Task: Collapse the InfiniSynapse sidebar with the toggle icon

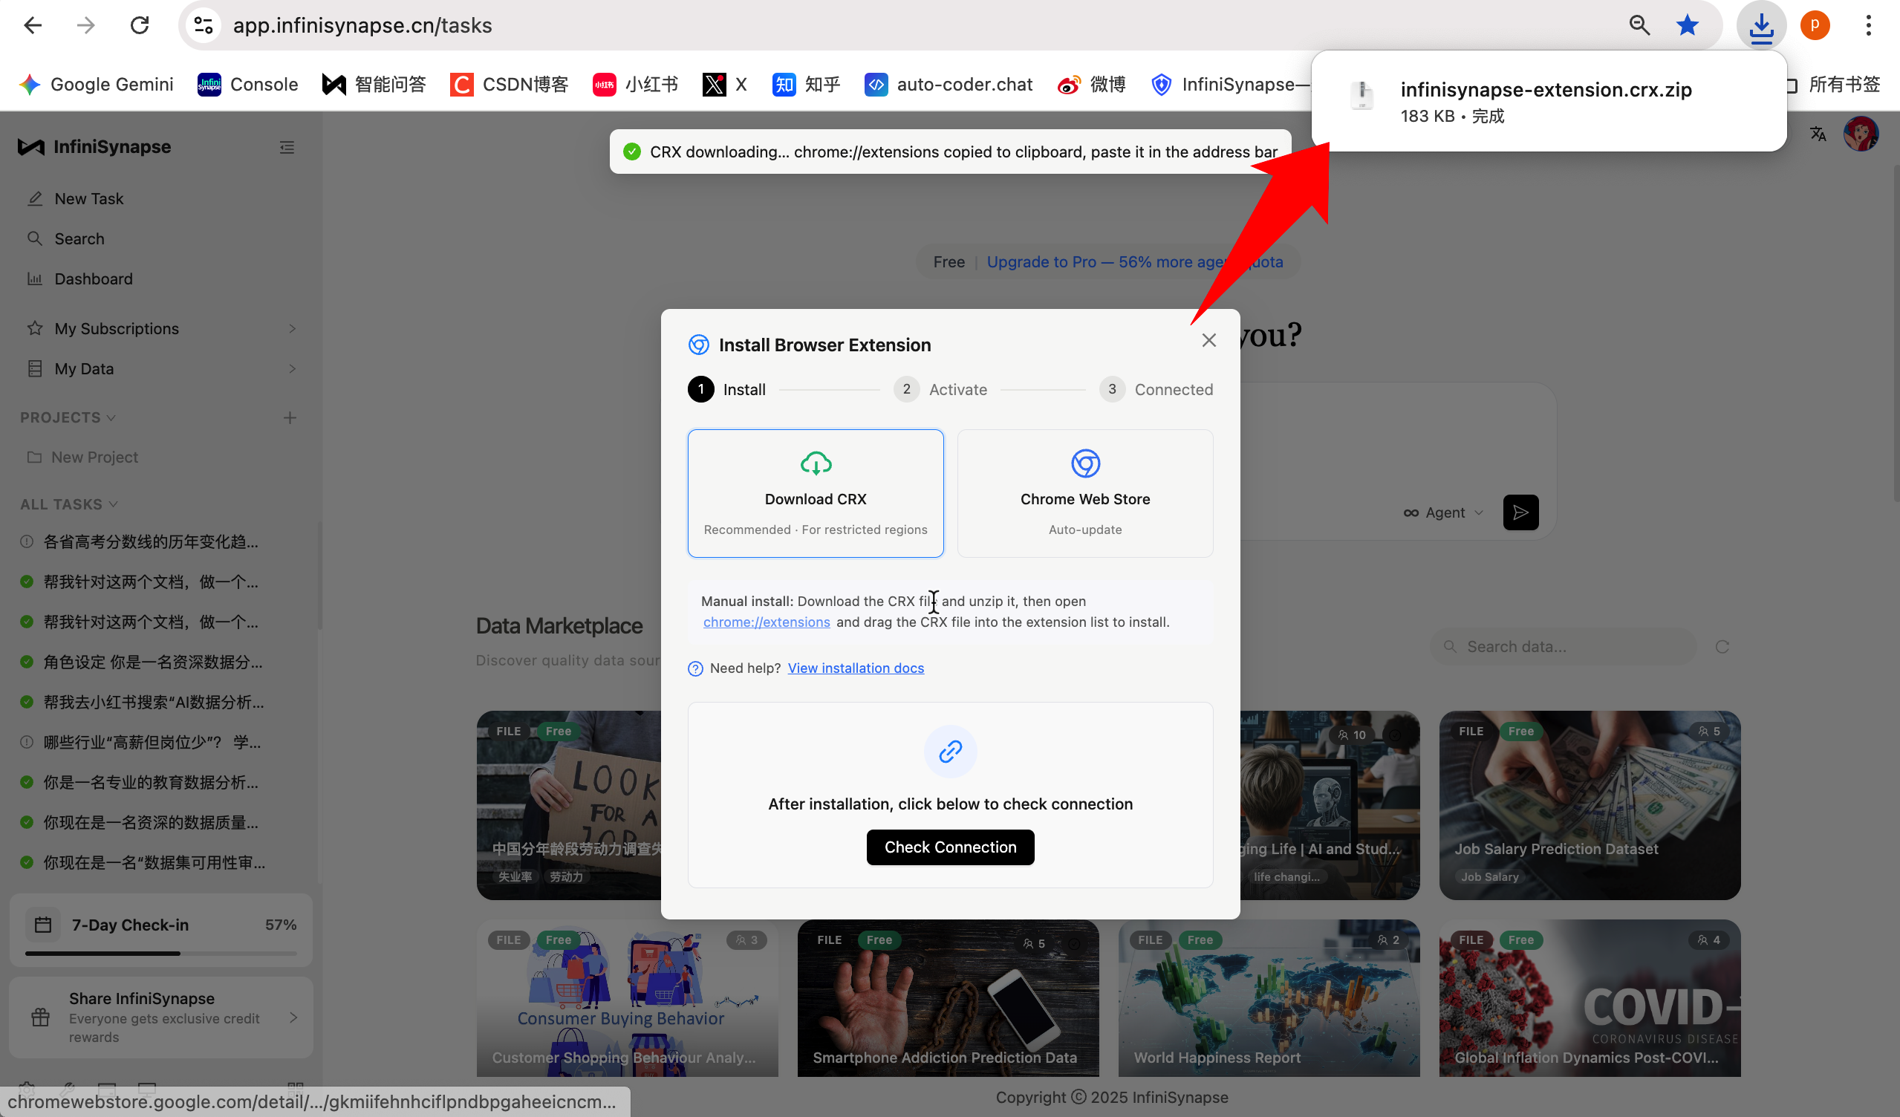Action: 287,147
